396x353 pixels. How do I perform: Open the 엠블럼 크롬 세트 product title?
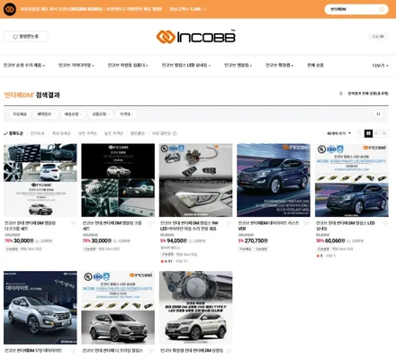click(112, 226)
